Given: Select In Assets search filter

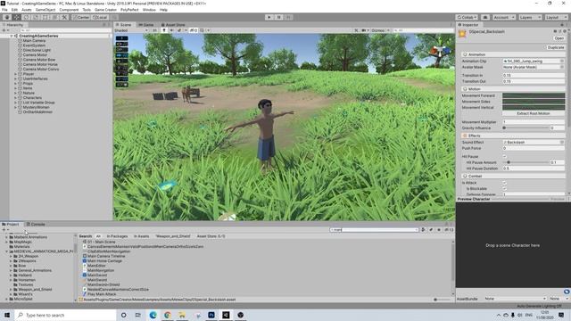Looking at the screenshot, I should click(x=141, y=236).
